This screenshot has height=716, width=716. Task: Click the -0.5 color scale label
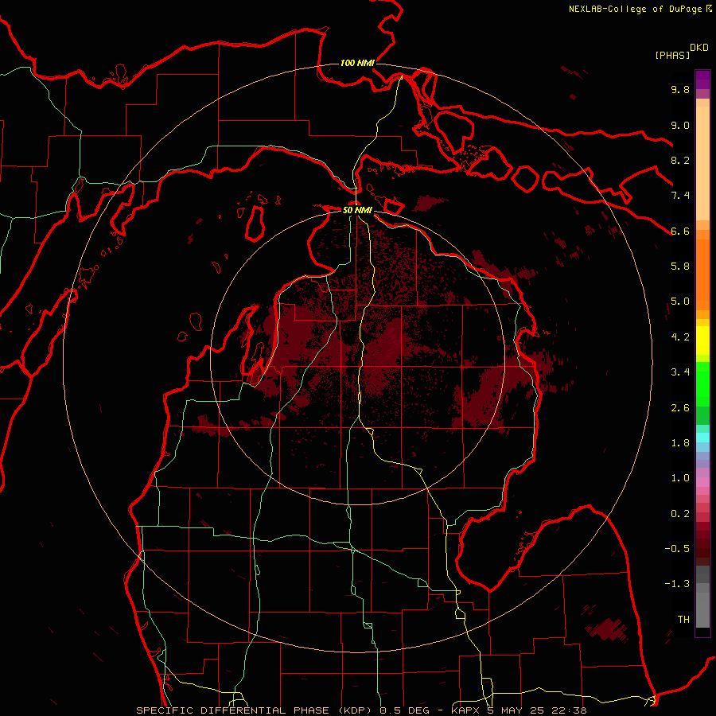(x=677, y=549)
